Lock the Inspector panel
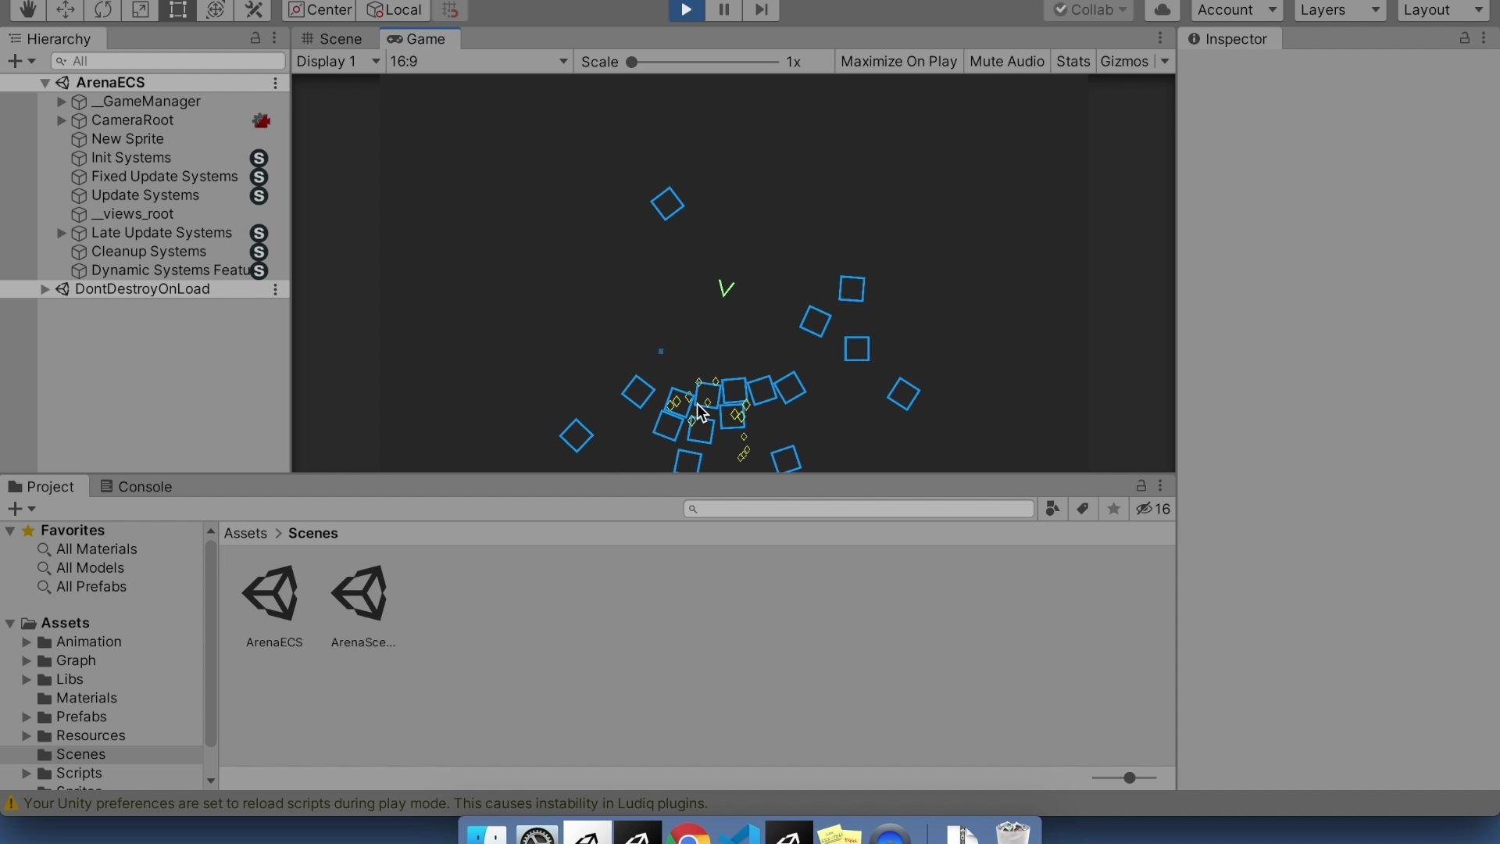Viewport: 1500px width, 844px height. click(1465, 38)
